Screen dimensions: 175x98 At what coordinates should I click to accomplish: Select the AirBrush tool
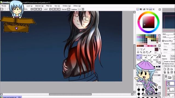(x=145, y=57)
